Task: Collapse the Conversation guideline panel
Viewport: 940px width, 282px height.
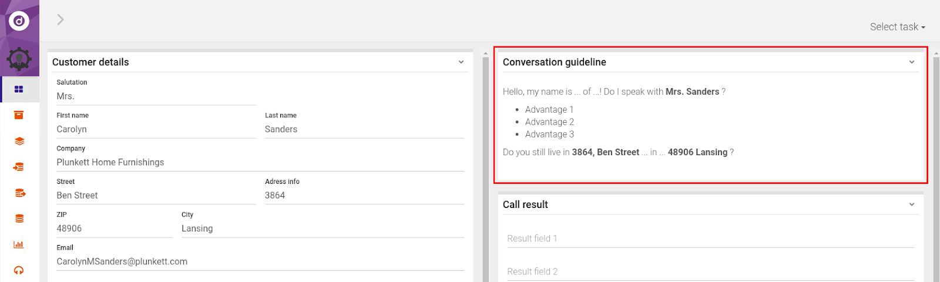Action: point(912,62)
